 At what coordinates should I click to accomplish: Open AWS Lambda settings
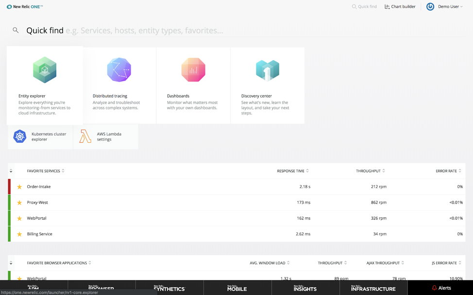point(105,136)
